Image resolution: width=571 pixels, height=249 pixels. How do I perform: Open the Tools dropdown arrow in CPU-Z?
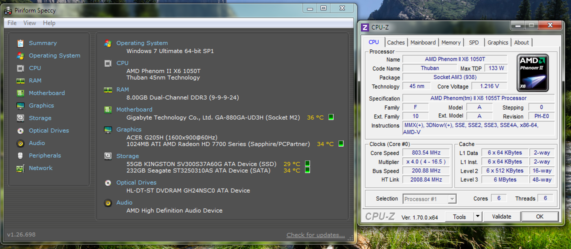coord(478,216)
